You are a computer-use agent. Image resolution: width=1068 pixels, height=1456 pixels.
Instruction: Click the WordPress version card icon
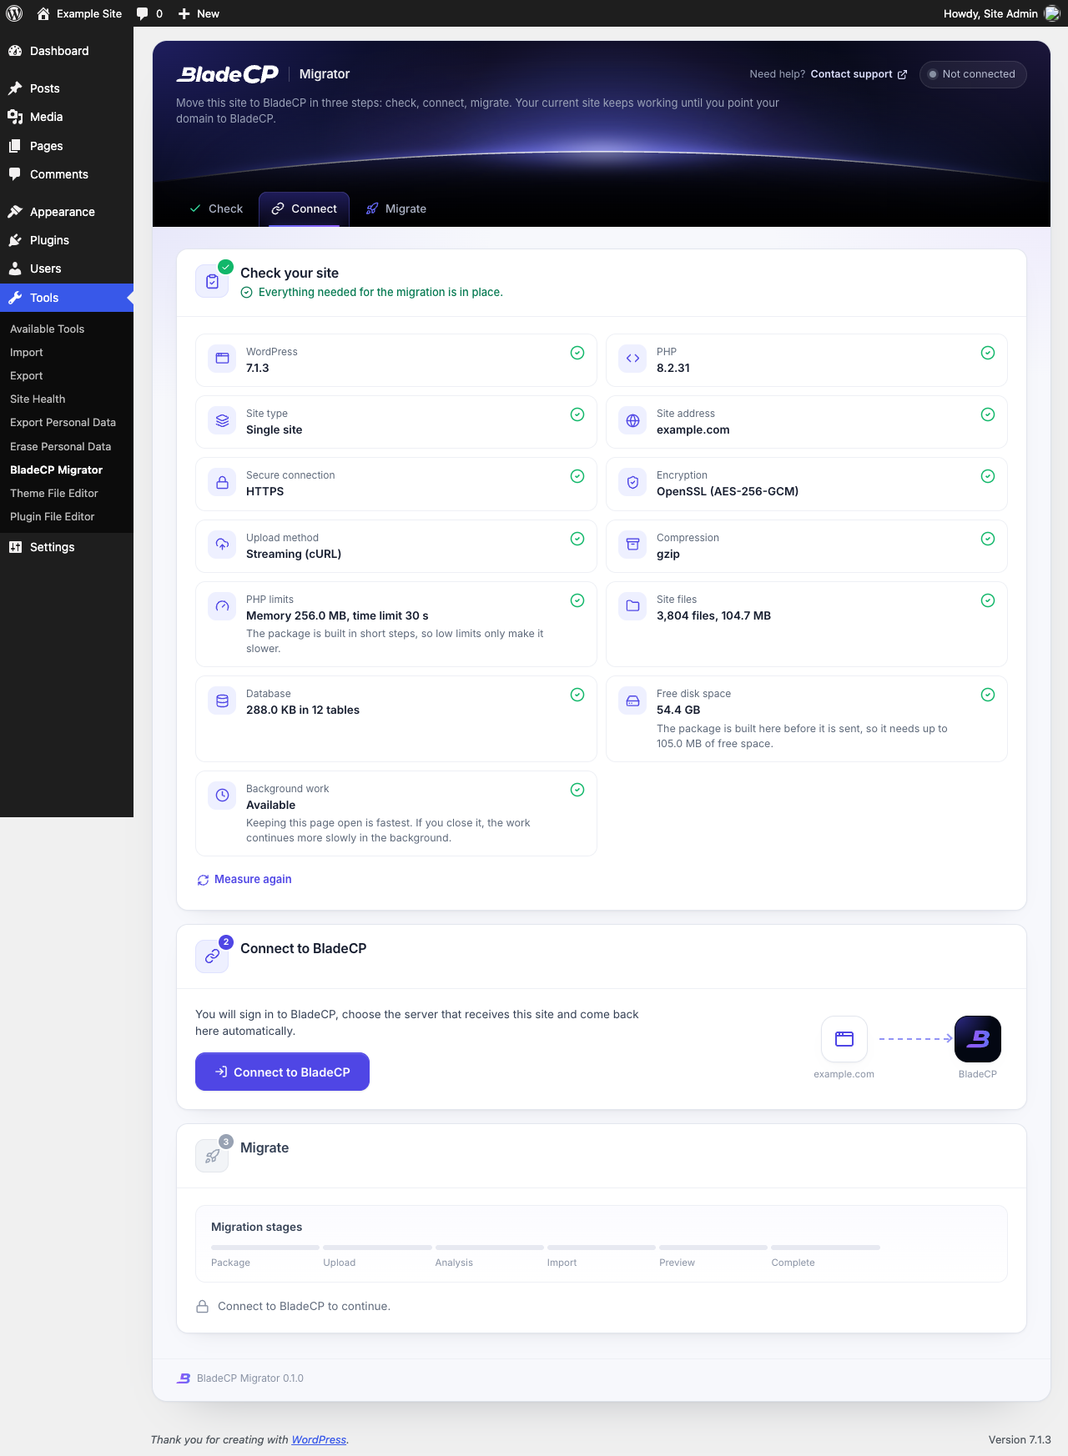[x=222, y=359]
